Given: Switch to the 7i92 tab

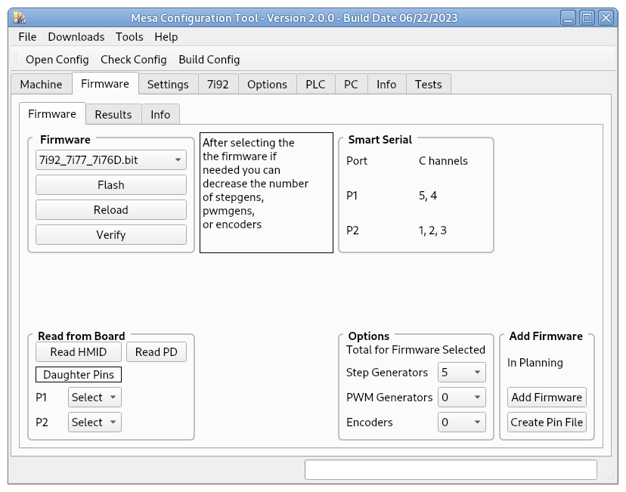Looking at the screenshot, I should pyautogui.click(x=218, y=84).
